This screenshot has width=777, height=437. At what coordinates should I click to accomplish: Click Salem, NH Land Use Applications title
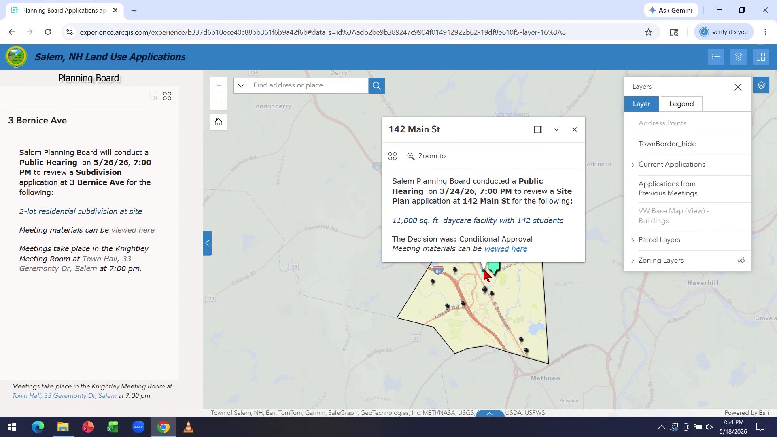(x=110, y=57)
